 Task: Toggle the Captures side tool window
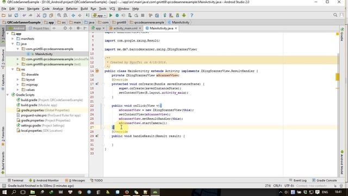(x=3, y=82)
